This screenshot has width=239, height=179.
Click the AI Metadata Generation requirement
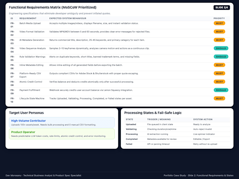(x=32, y=40)
